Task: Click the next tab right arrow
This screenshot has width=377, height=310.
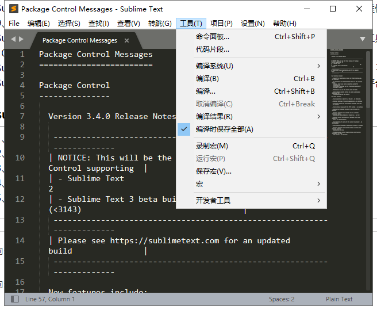Action: (21, 39)
